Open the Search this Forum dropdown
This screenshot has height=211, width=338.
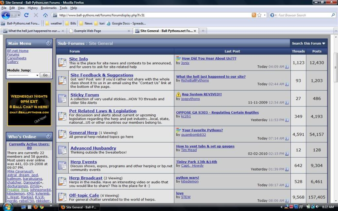(309, 43)
